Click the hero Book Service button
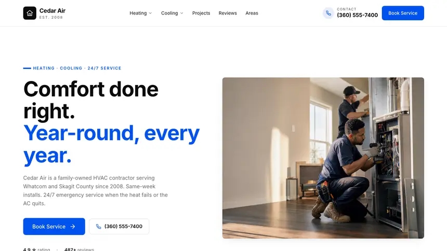 (x=54, y=227)
